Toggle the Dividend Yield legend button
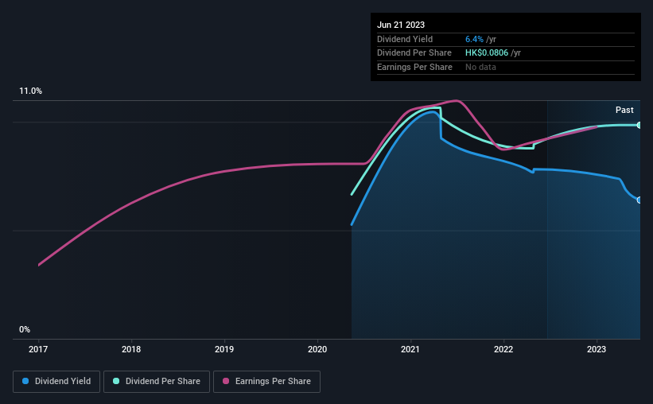The height and width of the screenshot is (404, 653). pyautogui.click(x=56, y=382)
